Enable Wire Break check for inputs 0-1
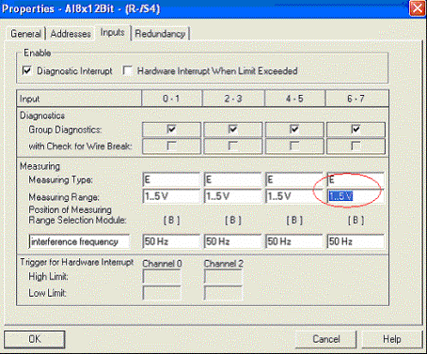This screenshot has width=427, height=354. click(171, 146)
